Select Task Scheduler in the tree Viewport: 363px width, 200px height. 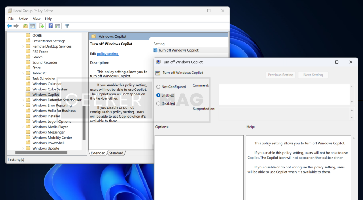point(44,78)
